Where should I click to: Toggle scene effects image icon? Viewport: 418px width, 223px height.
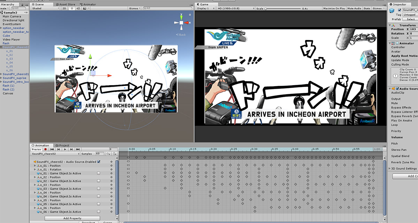(x=85, y=8)
